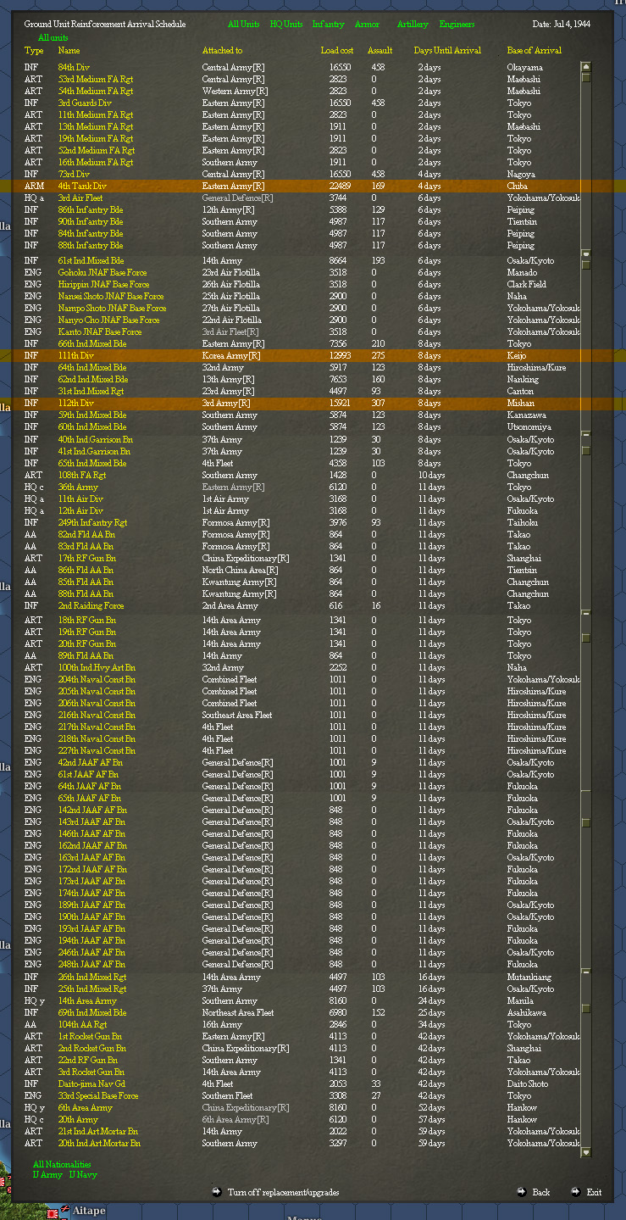This screenshot has height=1220, width=626.
Task: Click the scrollbar thumb near the top
Action: 585,77
